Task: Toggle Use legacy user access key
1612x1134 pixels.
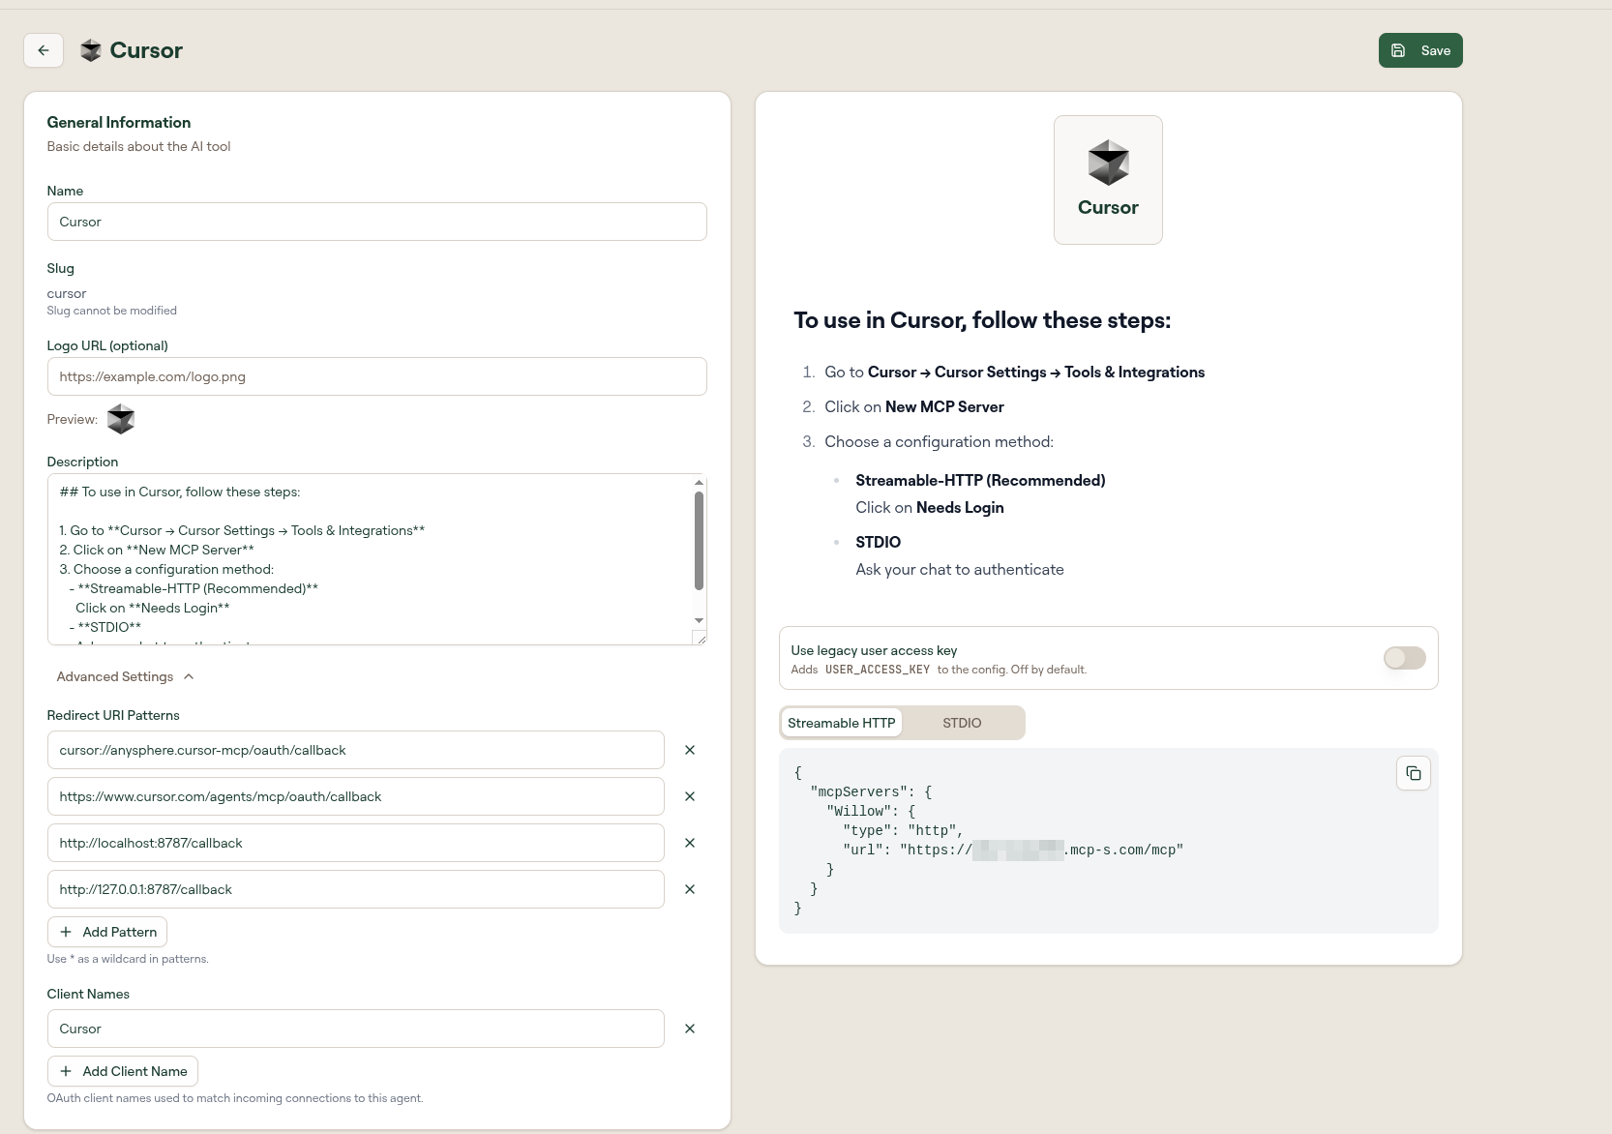Action: pyautogui.click(x=1404, y=658)
